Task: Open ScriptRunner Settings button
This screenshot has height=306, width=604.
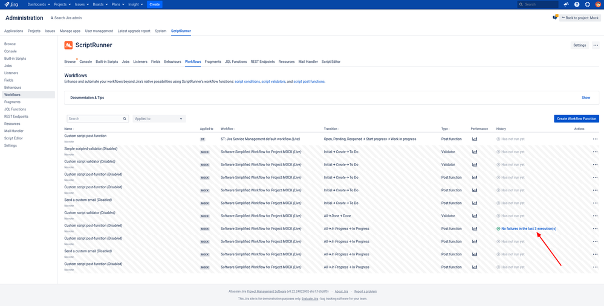Action: tap(579, 45)
